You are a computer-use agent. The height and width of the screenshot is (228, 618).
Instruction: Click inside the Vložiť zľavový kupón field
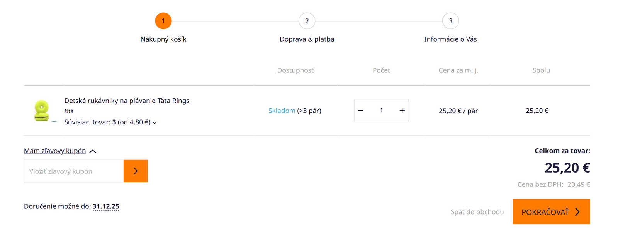pos(73,171)
